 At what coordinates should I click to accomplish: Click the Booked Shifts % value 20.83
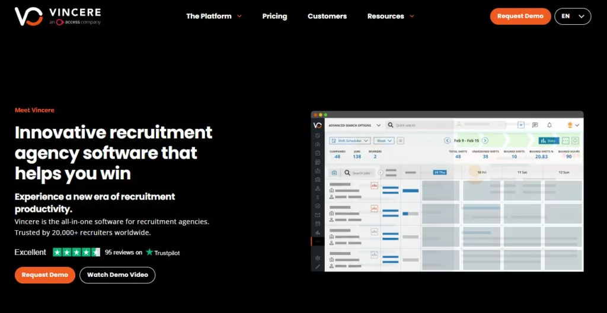(541, 156)
